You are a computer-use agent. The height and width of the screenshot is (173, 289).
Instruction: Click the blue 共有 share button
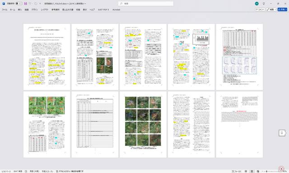(282, 9)
